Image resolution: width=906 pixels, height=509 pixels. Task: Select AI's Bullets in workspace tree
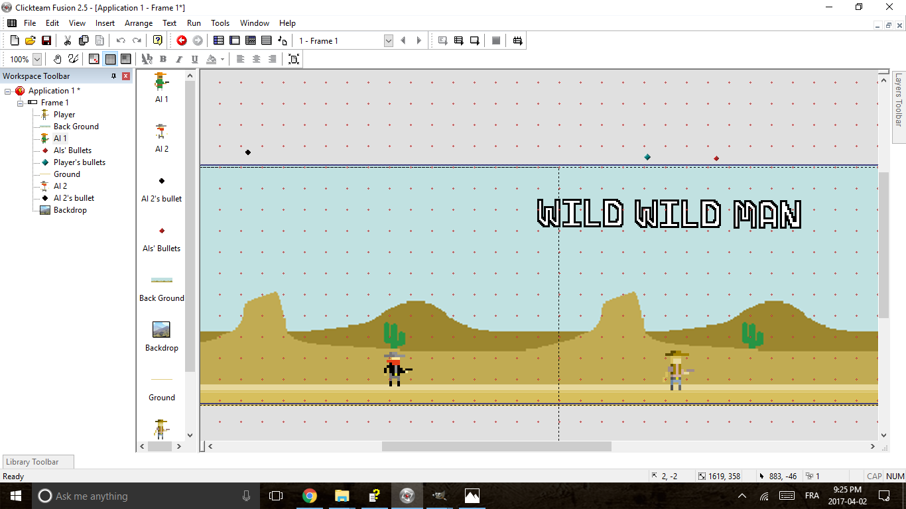(72, 150)
